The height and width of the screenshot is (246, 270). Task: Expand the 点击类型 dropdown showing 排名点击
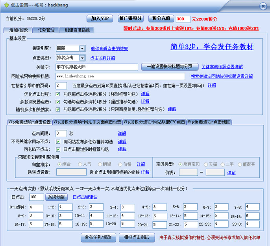[82, 58]
